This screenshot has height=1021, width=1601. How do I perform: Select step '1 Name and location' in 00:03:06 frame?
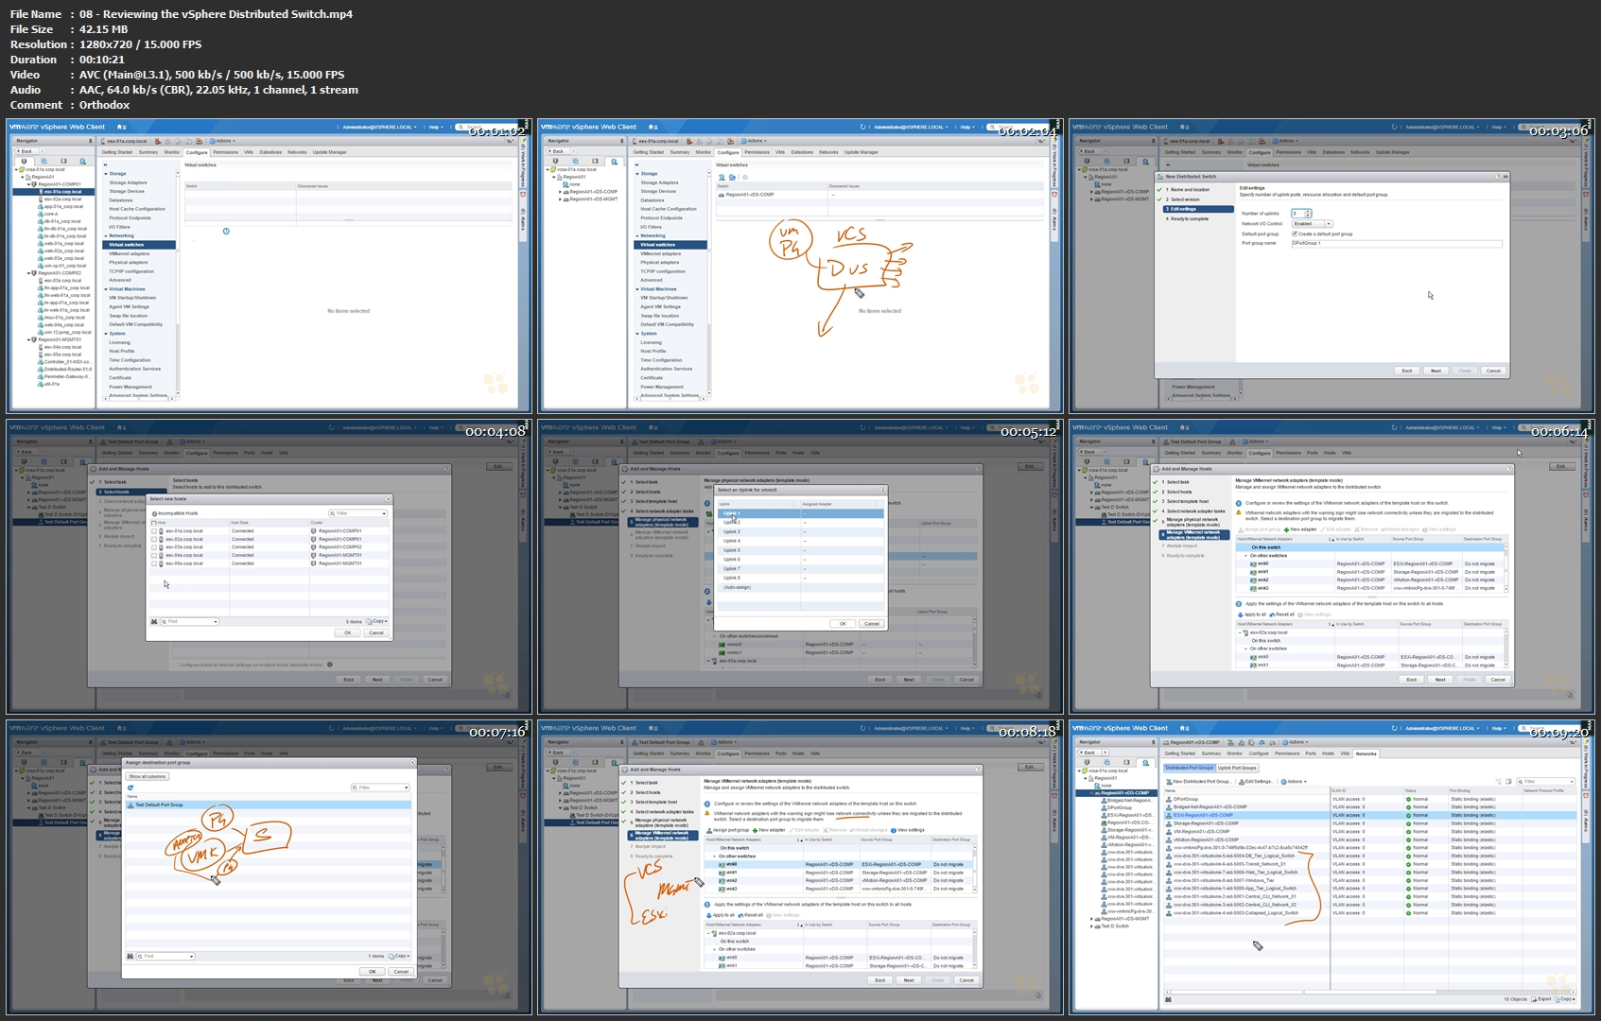(x=1190, y=190)
